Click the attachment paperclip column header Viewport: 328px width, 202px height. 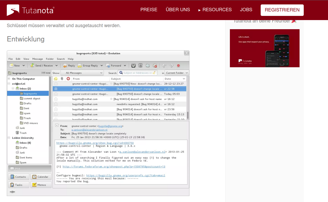tap(62, 79)
